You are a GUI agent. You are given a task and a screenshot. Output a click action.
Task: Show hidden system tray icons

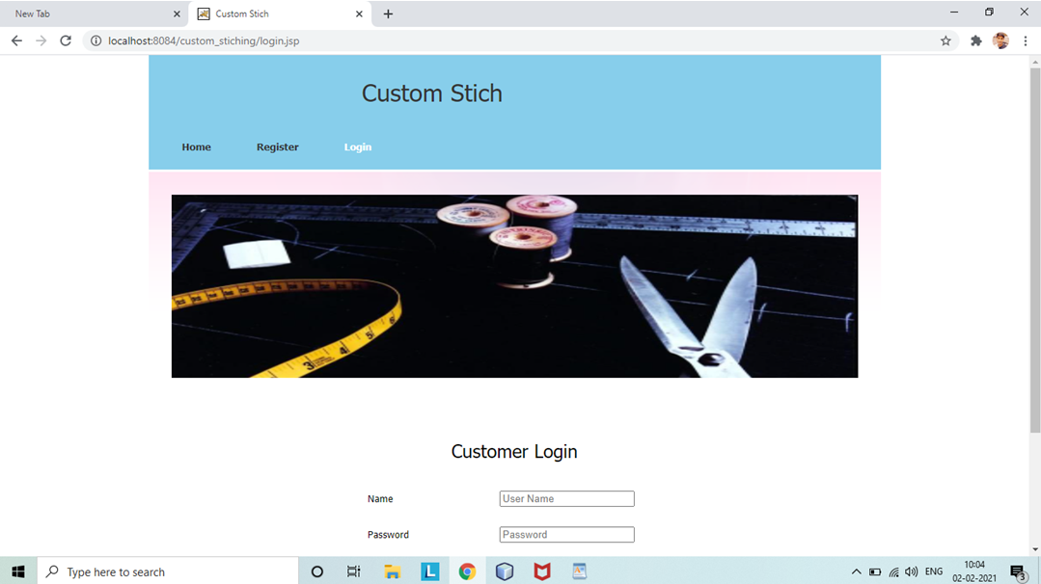click(857, 571)
